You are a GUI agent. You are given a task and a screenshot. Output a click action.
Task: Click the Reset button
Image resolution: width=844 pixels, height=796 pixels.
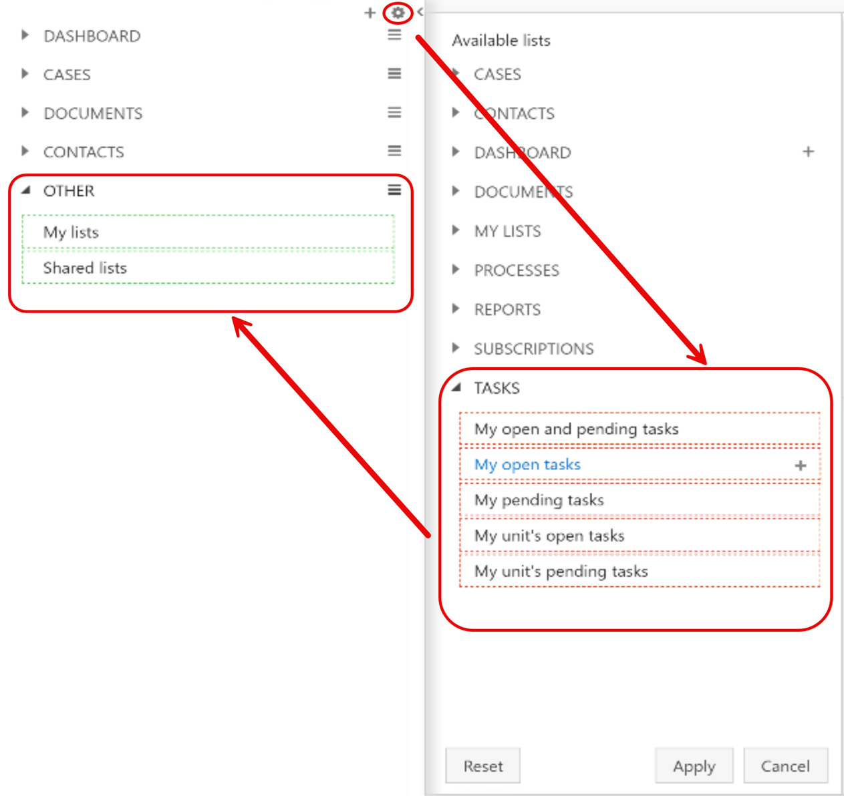pos(482,766)
